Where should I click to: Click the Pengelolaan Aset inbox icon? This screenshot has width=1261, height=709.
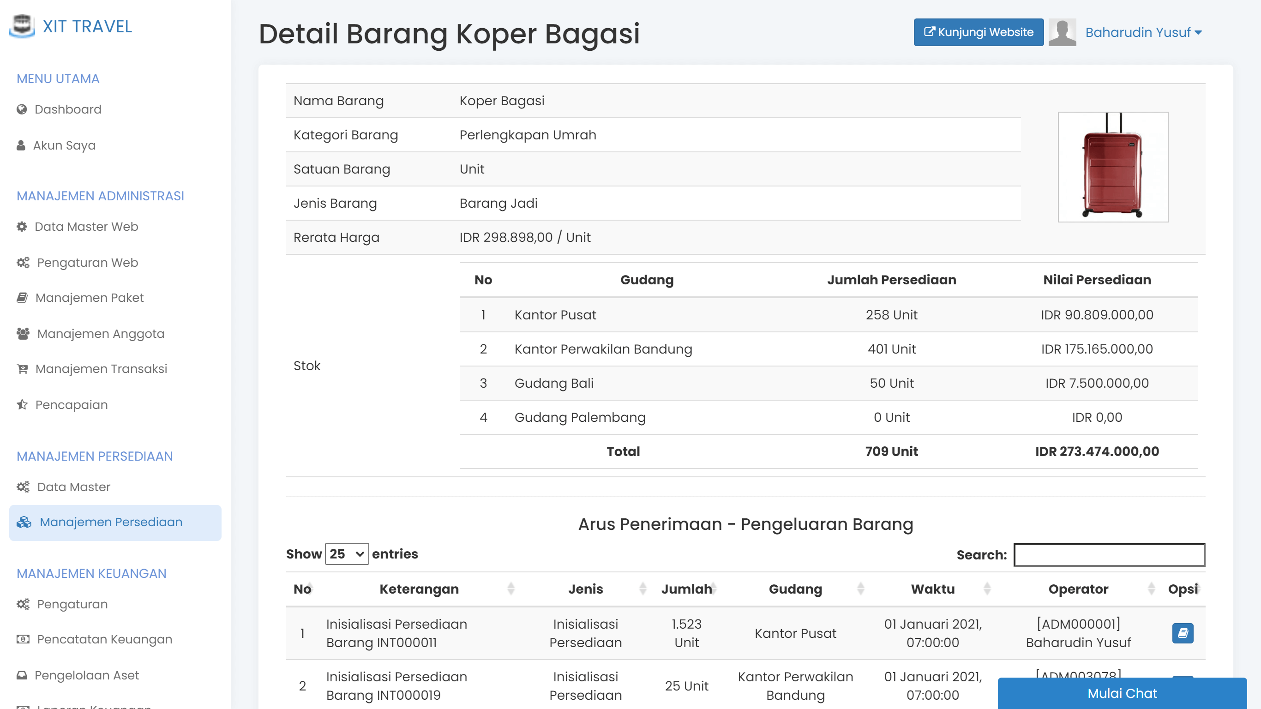[22, 675]
